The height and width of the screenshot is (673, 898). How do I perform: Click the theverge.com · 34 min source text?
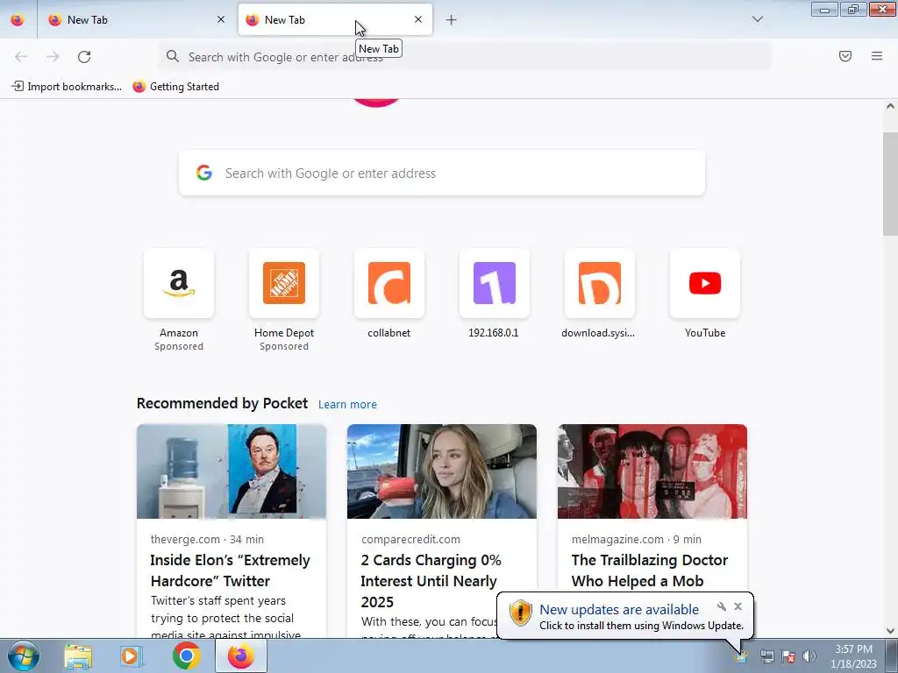pyautogui.click(x=207, y=539)
